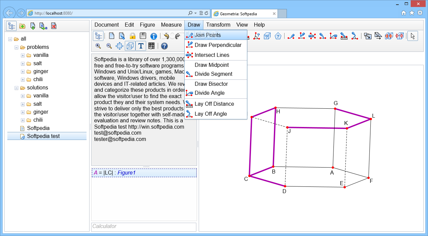Expand the chili folder under solutions
This screenshot has width=428, height=236.
(23, 120)
